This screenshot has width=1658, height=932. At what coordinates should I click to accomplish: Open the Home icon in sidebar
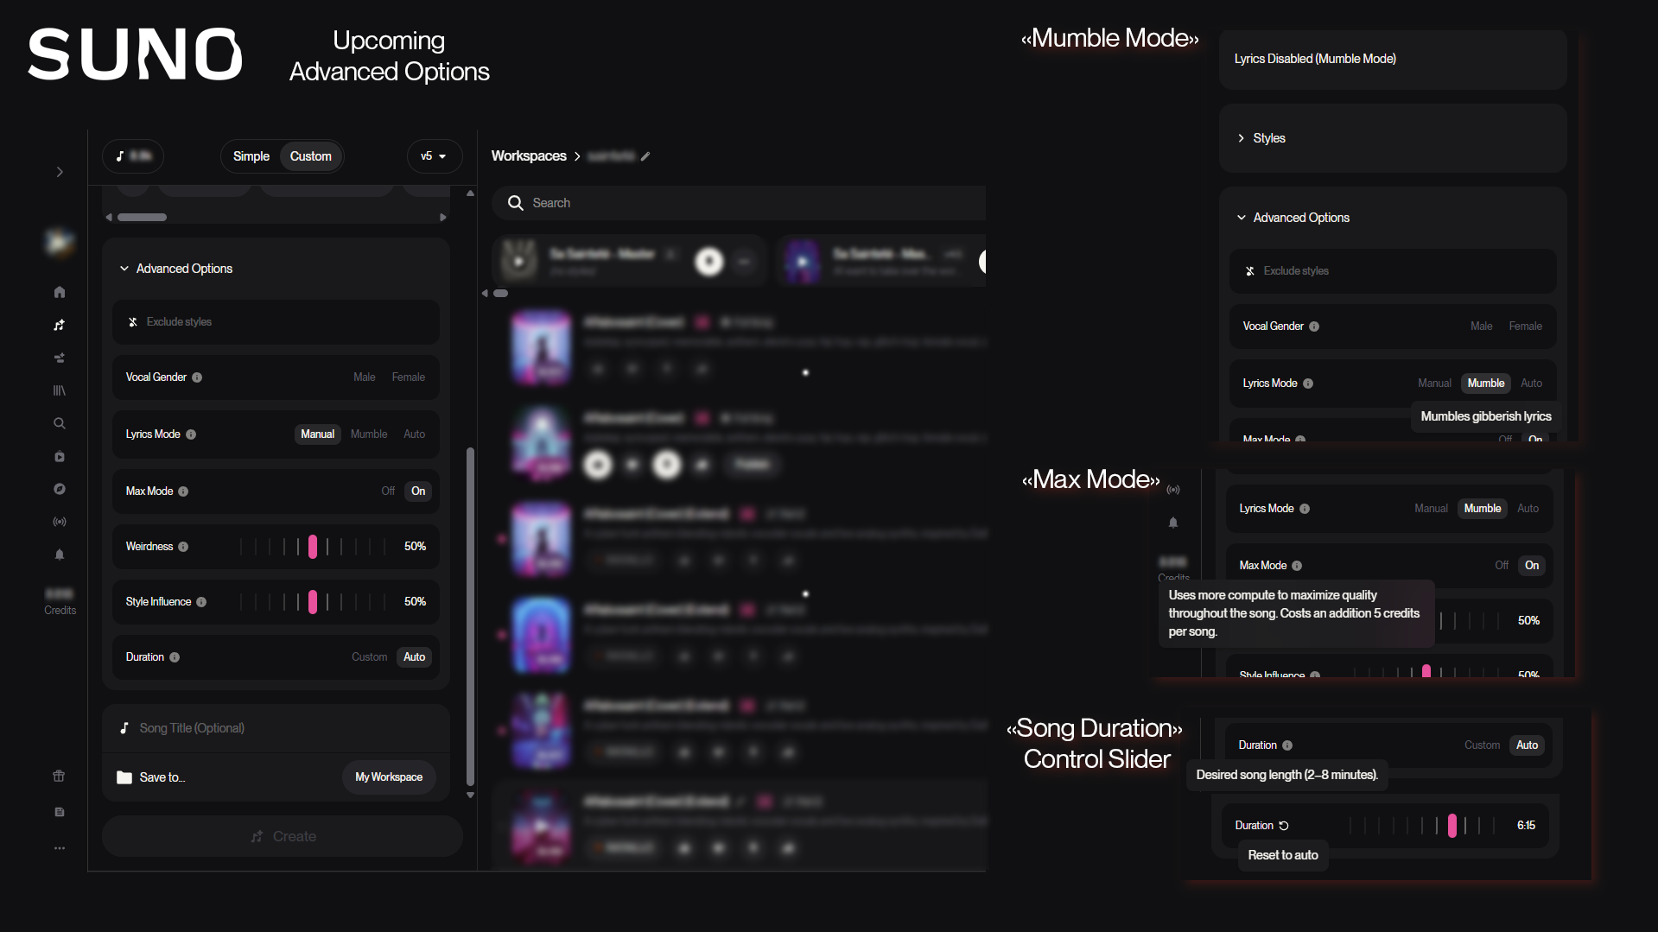pos(60,292)
